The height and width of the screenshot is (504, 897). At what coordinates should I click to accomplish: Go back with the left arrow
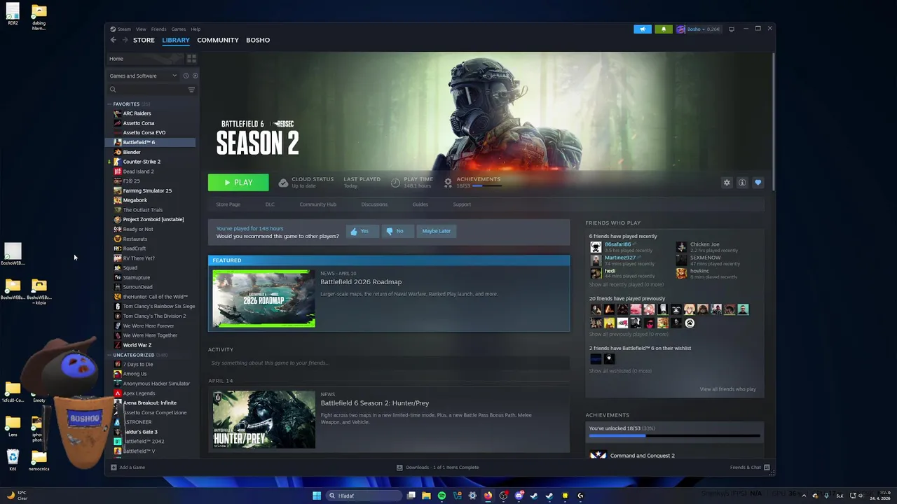coord(114,40)
